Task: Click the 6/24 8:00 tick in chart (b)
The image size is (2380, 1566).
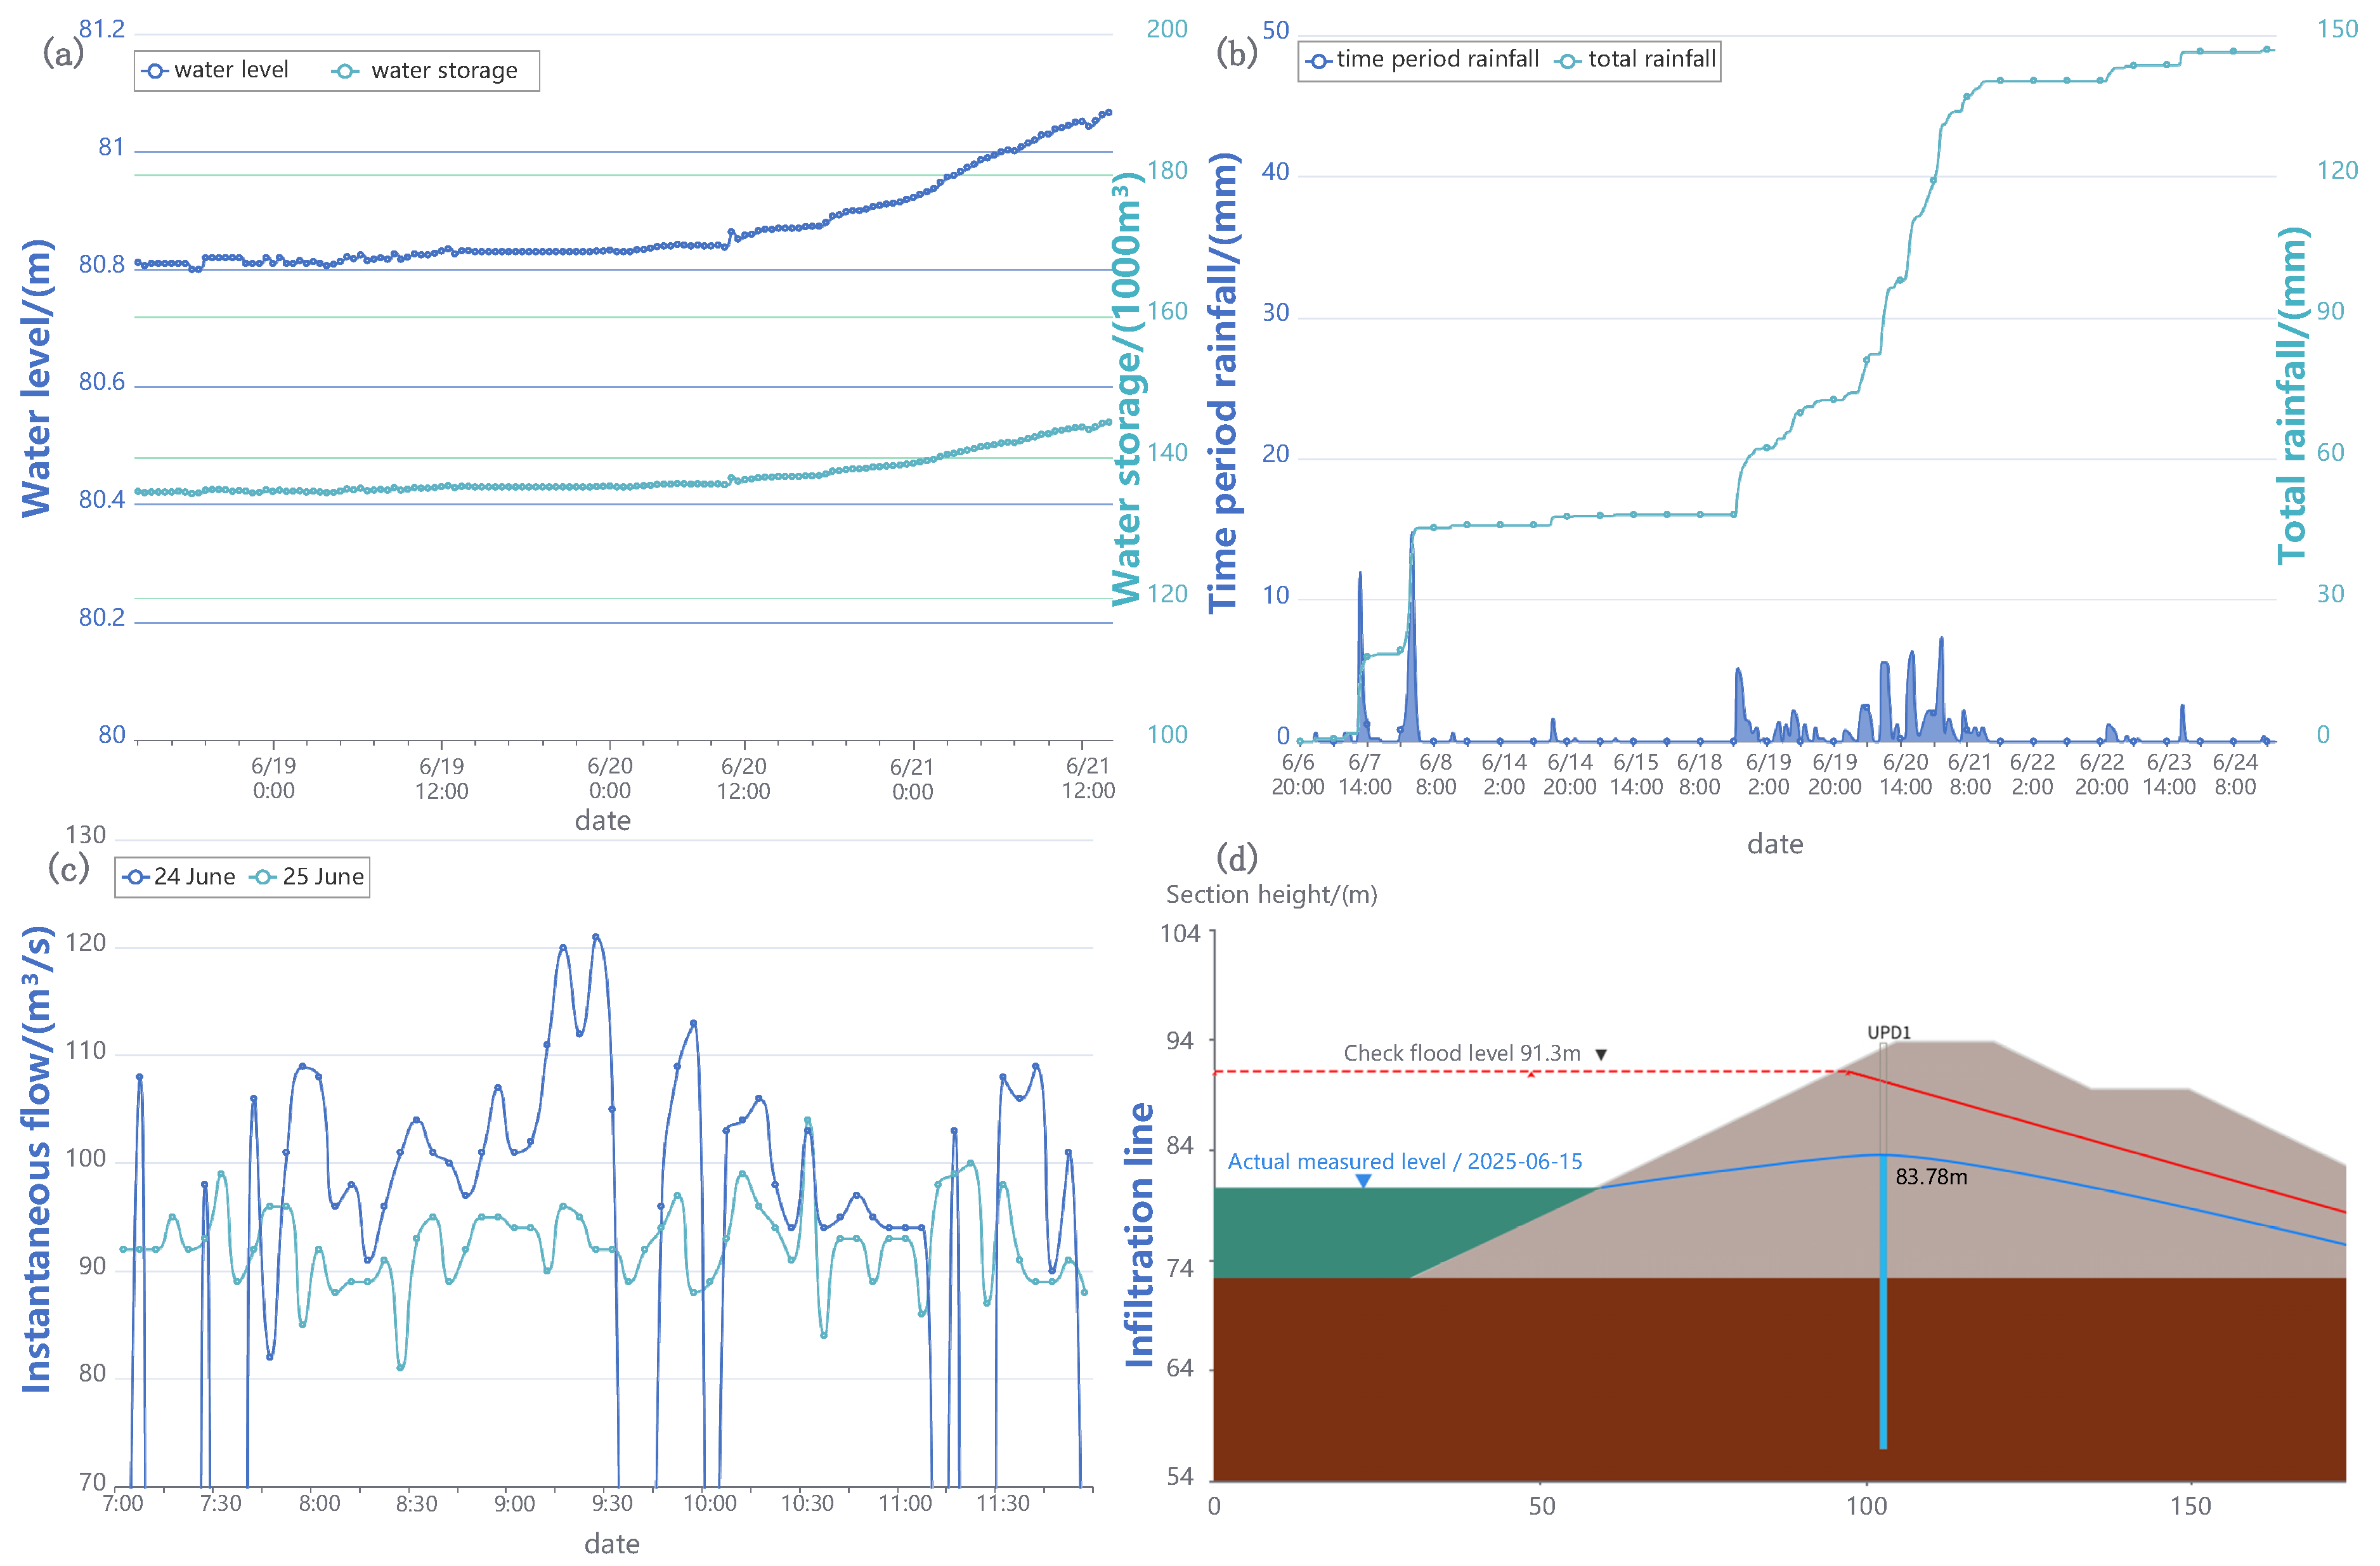Action: 2235,774
